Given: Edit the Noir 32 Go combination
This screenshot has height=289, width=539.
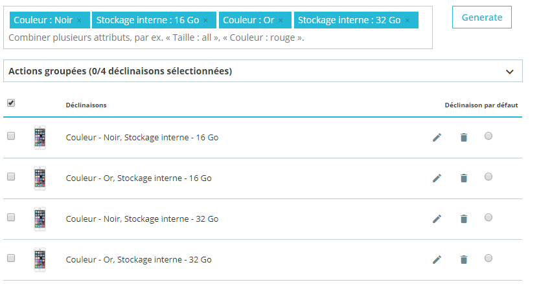Looking at the screenshot, I should coord(437,219).
